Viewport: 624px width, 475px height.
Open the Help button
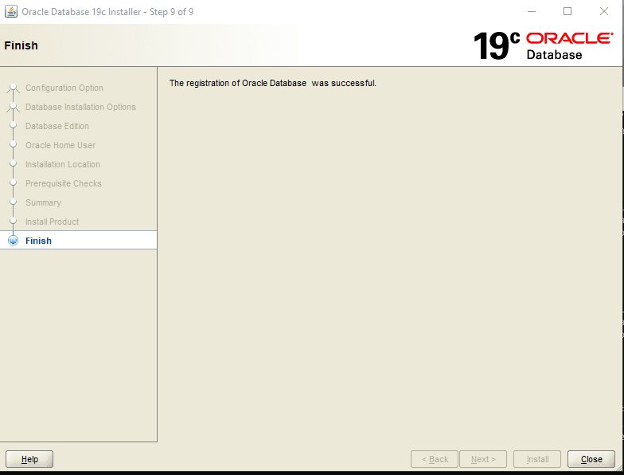pyautogui.click(x=29, y=459)
